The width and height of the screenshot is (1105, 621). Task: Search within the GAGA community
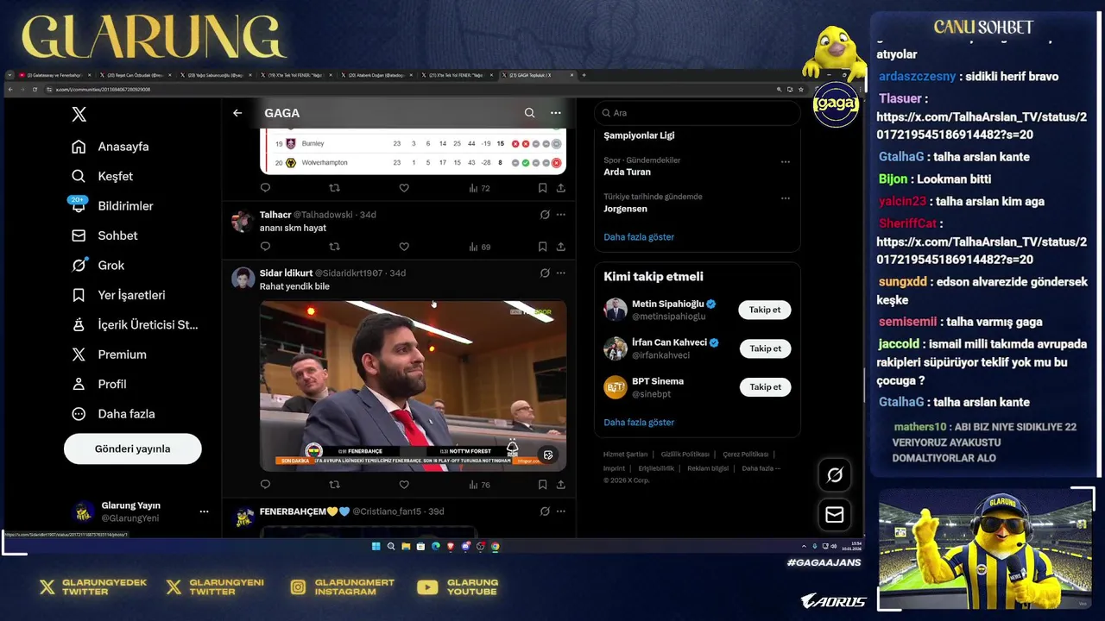[x=529, y=113]
